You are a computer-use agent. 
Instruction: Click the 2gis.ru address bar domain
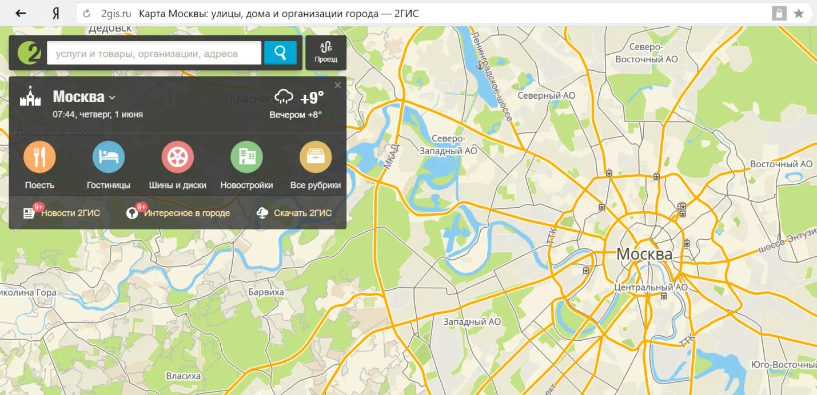pyautogui.click(x=116, y=14)
